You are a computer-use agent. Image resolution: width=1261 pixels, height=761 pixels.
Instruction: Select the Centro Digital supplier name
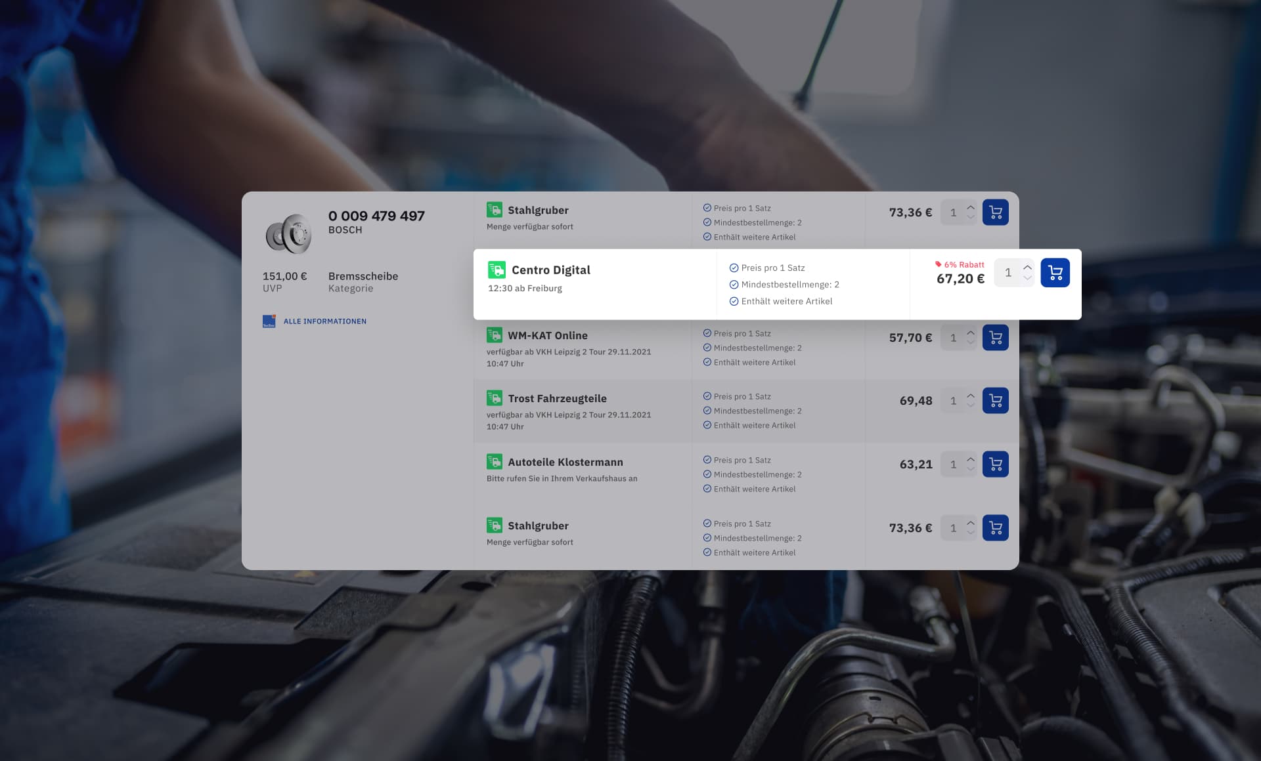point(550,270)
